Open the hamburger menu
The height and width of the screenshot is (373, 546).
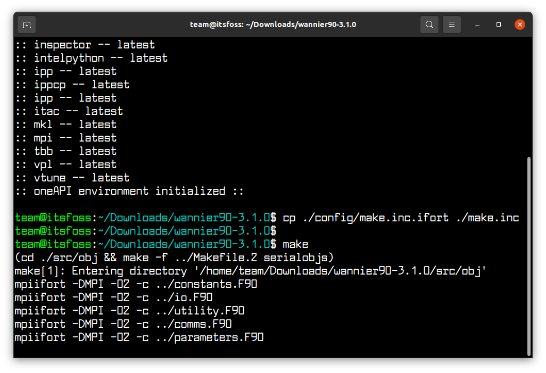(x=451, y=24)
